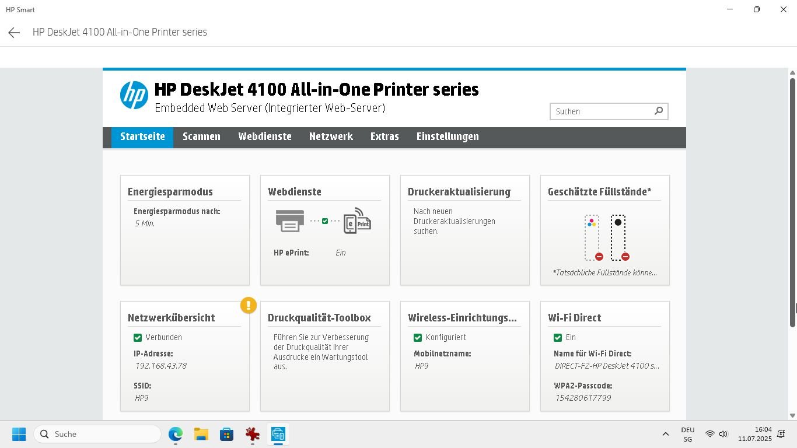Click the Ein checkbox under Wi-Fi Direct
Viewport: 797px width, 448px height.
click(x=558, y=338)
